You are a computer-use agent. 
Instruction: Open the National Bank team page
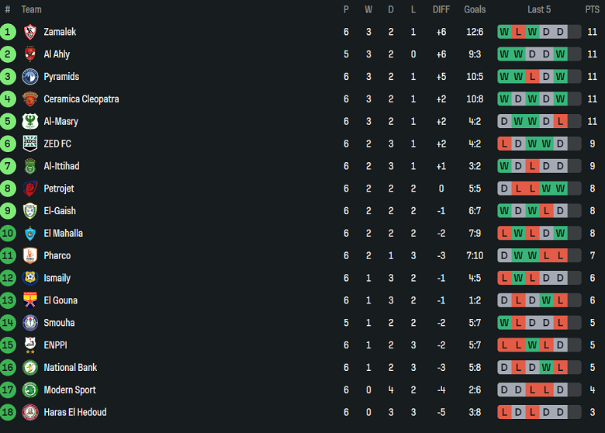[x=70, y=368]
